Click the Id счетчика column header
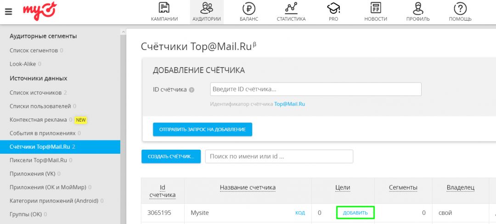Screen dimensions: 496x224 (162, 191)
